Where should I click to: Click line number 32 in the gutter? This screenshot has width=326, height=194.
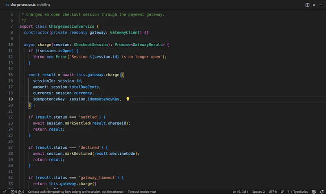11,178
